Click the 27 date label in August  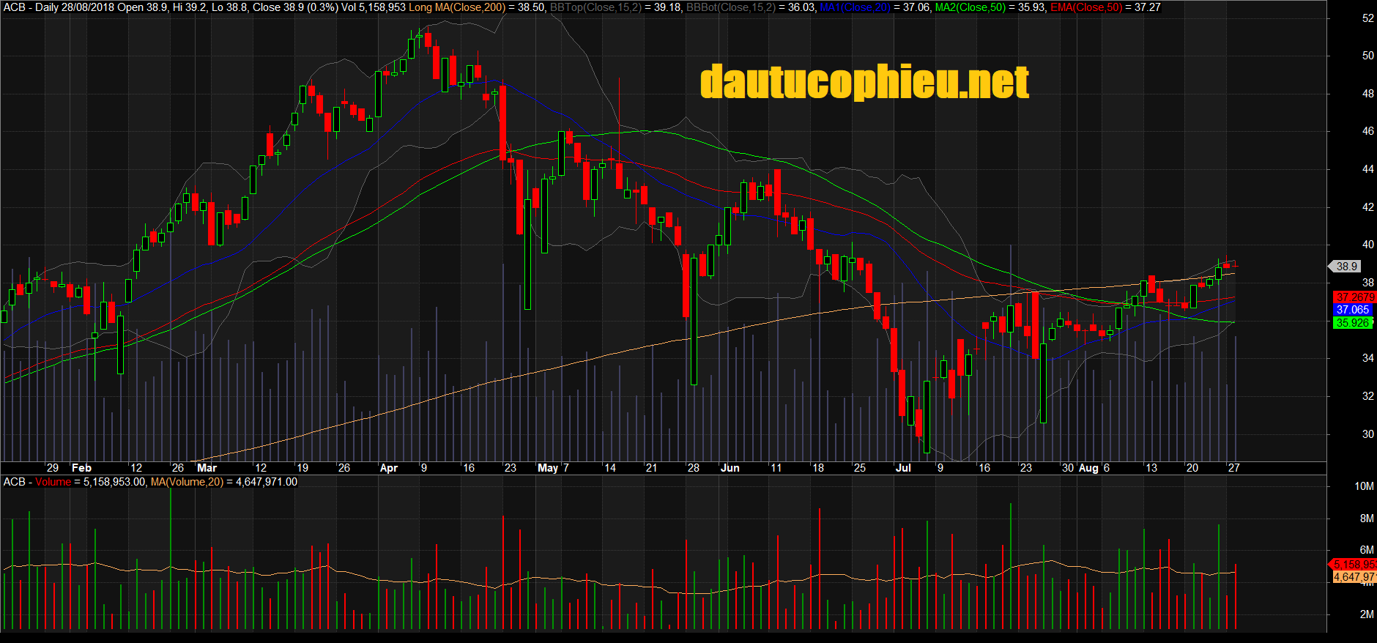pos(1234,468)
